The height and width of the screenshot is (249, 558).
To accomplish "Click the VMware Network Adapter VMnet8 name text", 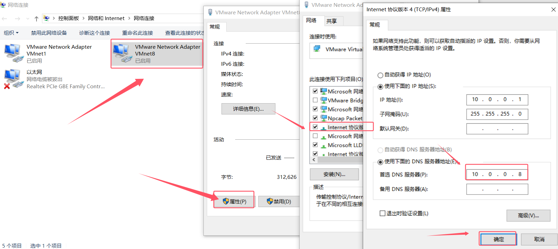I will pyautogui.click(x=168, y=50).
